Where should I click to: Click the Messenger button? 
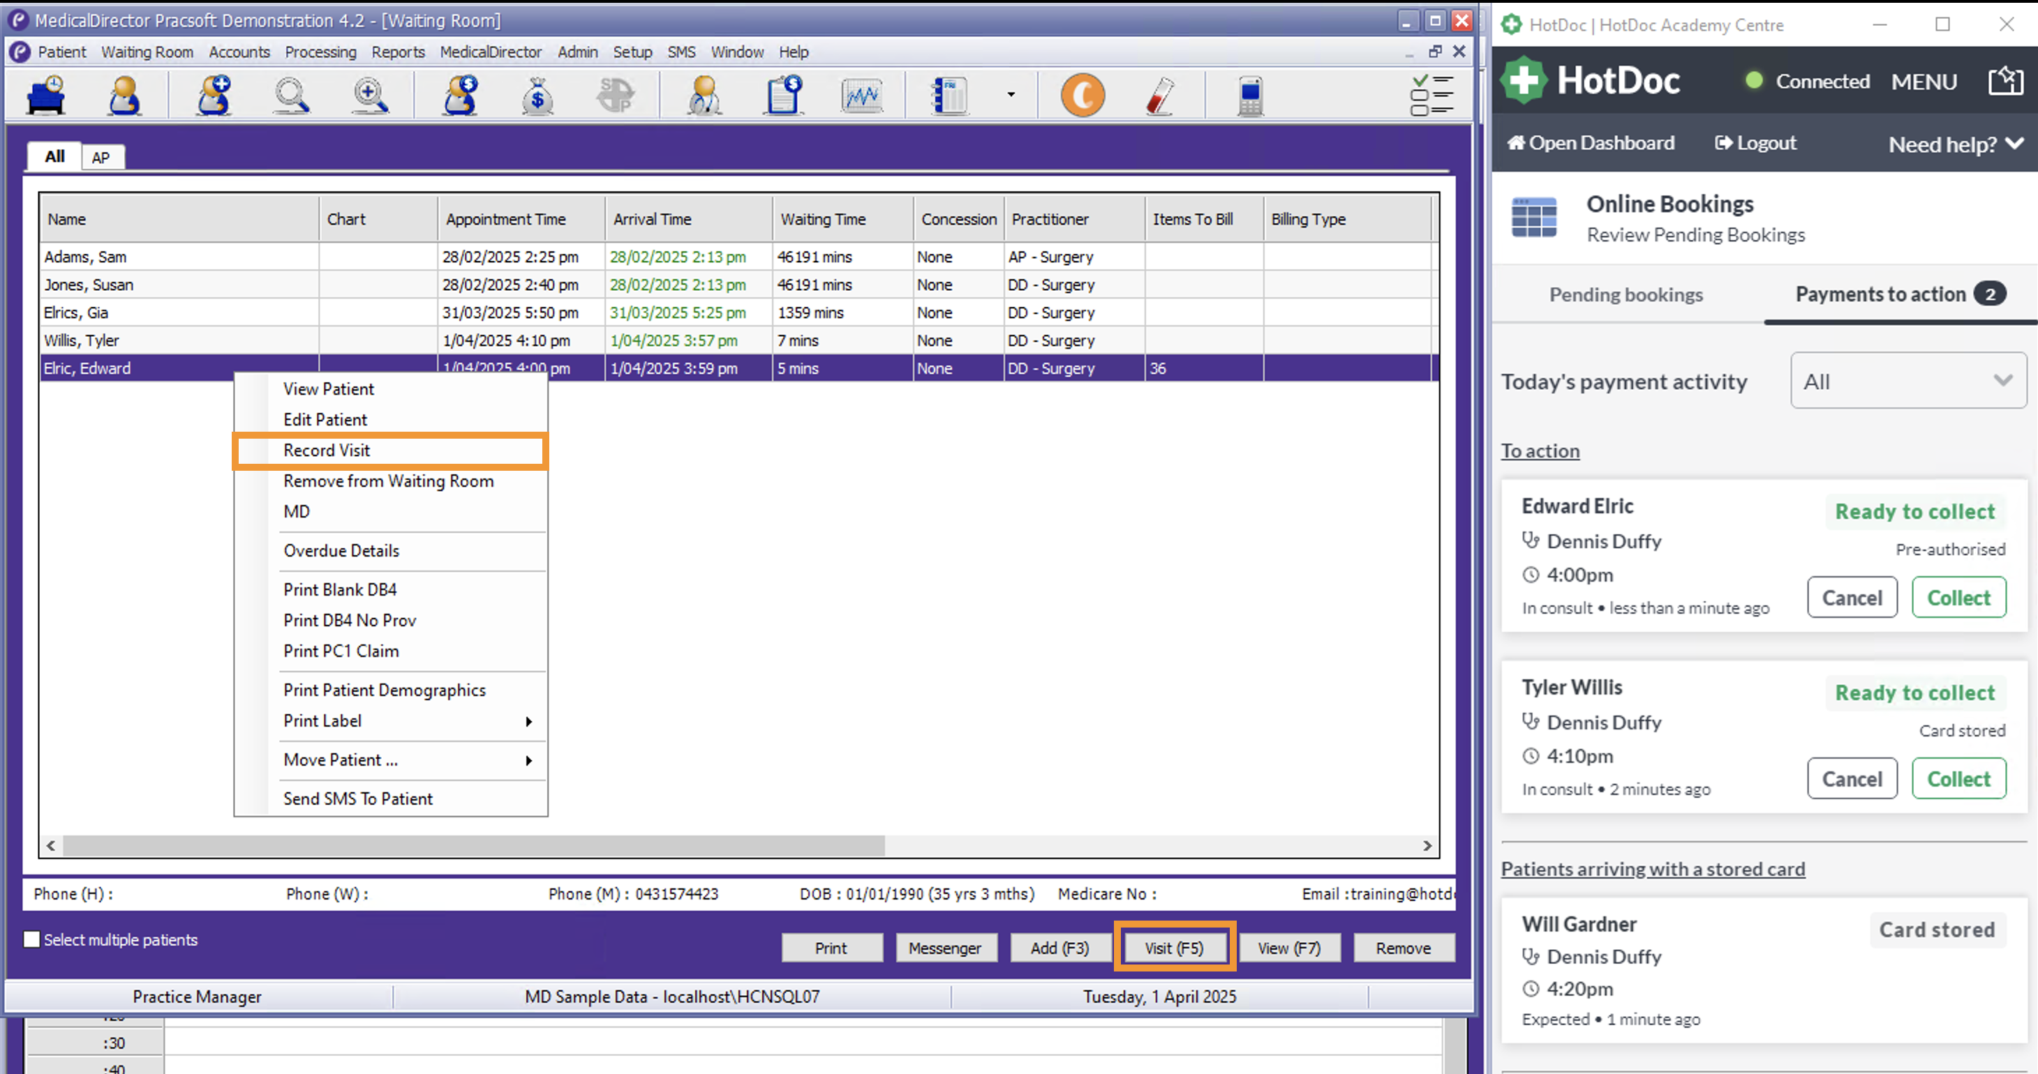(946, 947)
